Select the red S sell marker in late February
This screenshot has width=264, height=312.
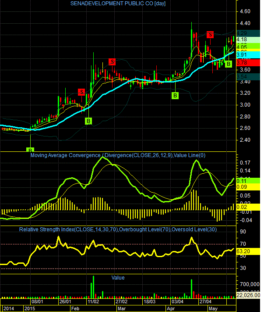point(112,62)
